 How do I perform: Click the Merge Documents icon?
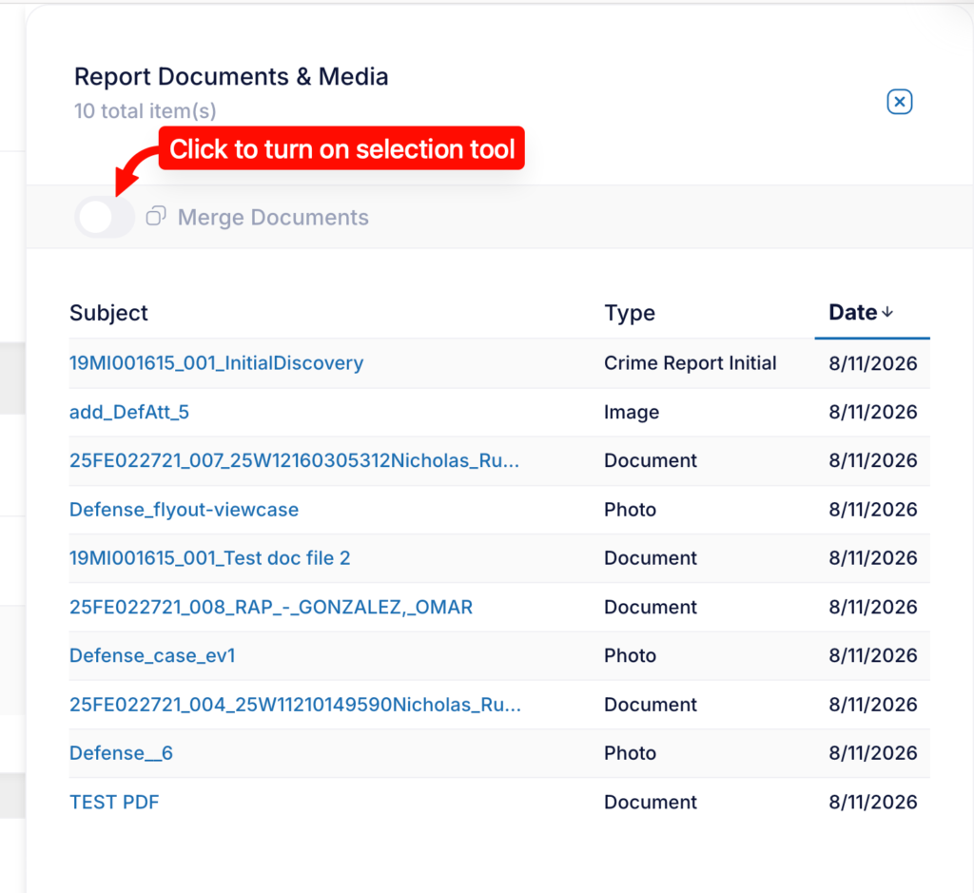pyautogui.click(x=156, y=216)
